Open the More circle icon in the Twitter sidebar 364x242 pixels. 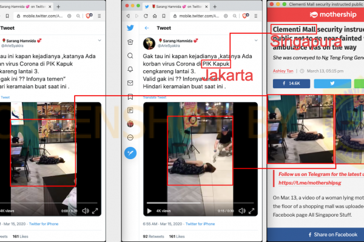click(x=130, y=137)
